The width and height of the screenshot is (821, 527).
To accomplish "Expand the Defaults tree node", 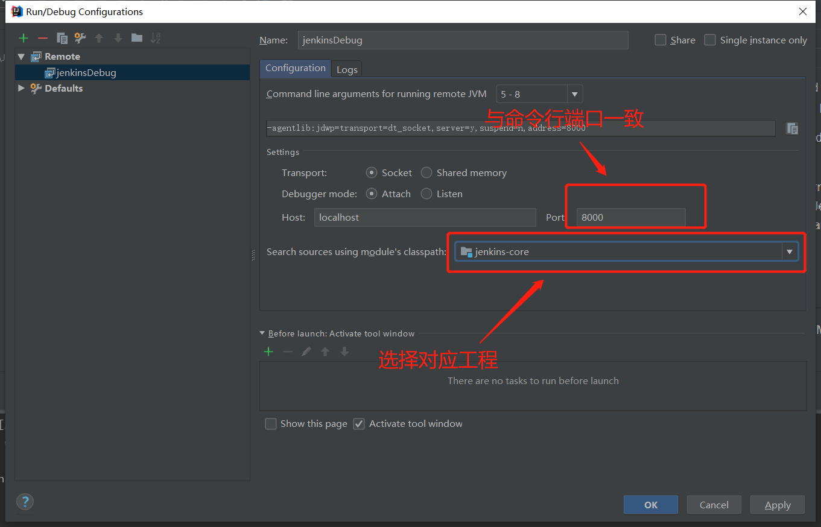I will point(22,88).
